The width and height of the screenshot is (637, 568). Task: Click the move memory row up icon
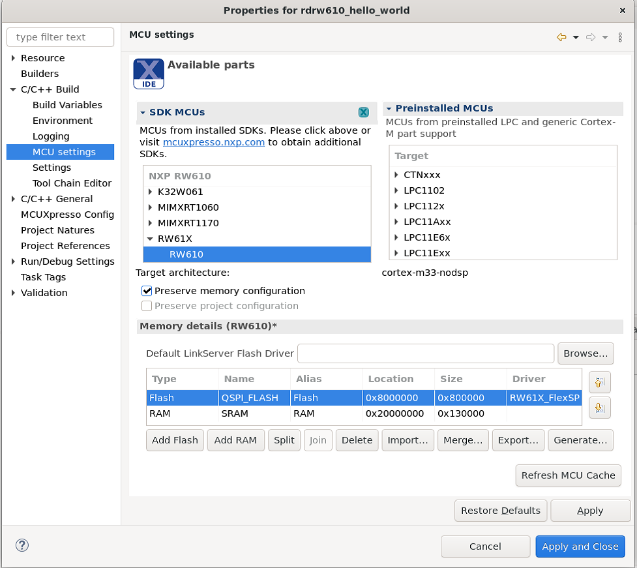pyautogui.click(x=599, y=382)
